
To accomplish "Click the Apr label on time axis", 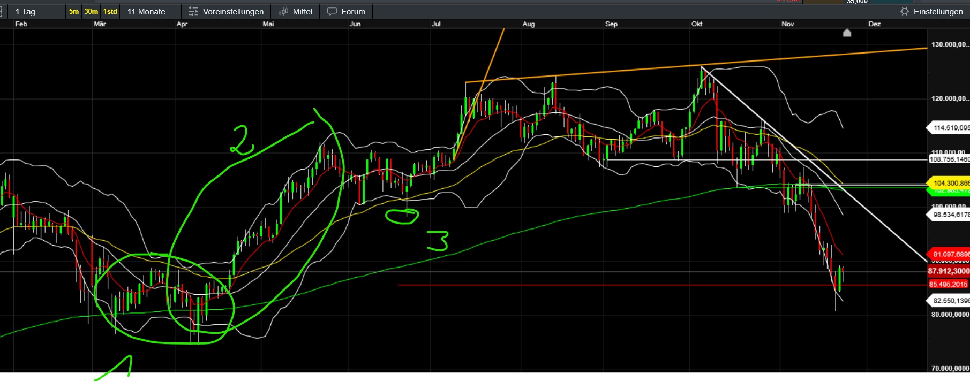I will (x=182, y=24).
